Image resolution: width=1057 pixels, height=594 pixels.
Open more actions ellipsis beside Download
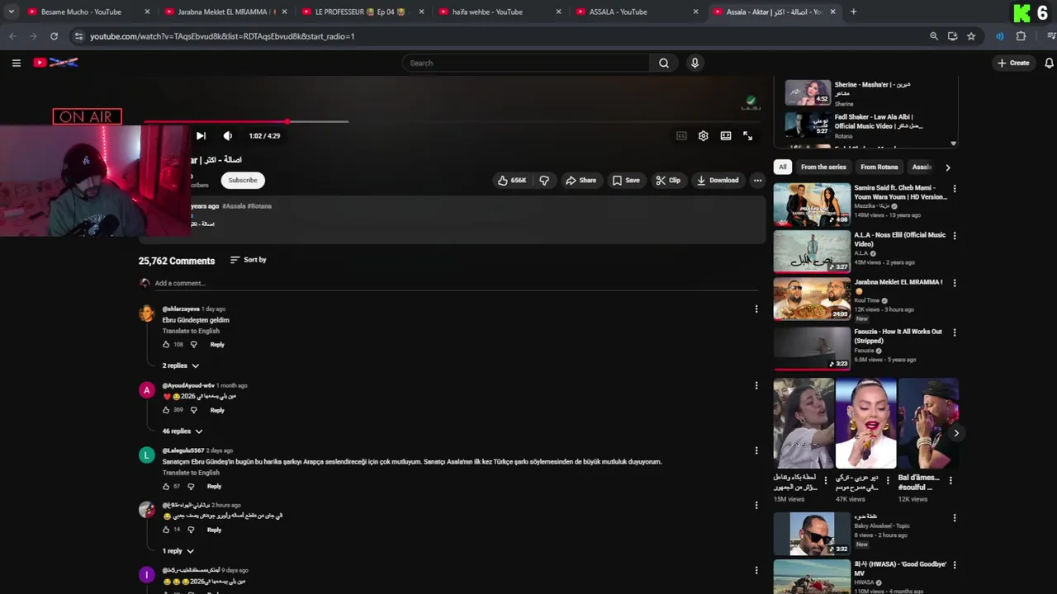click(757, 180)
